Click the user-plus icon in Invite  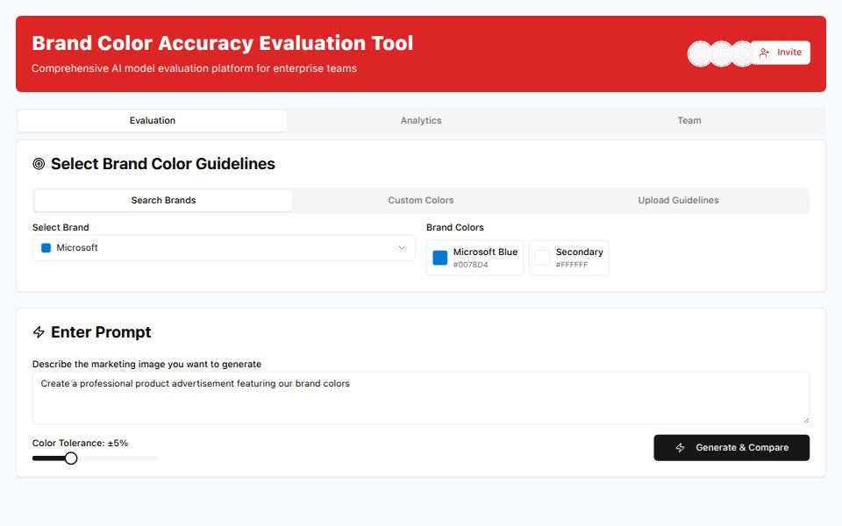(x=765, y=53)
